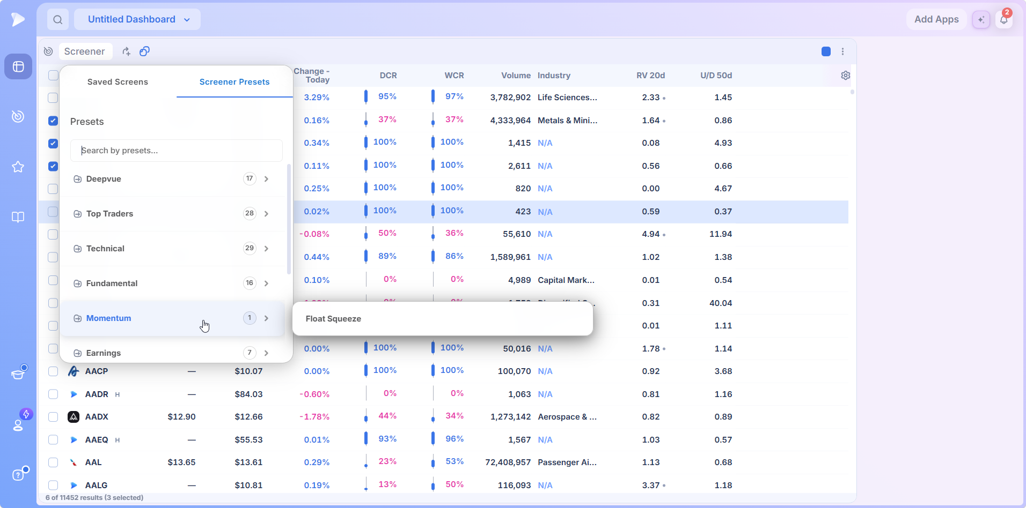Open the Momentum preset category
This screenshot has height=508, width=1026.
(x=172, y=318)
